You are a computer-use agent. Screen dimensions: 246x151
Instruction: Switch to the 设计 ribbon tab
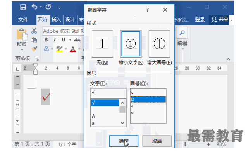tap(70, 20)
